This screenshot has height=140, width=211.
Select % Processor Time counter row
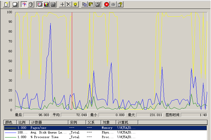[105, 137]
